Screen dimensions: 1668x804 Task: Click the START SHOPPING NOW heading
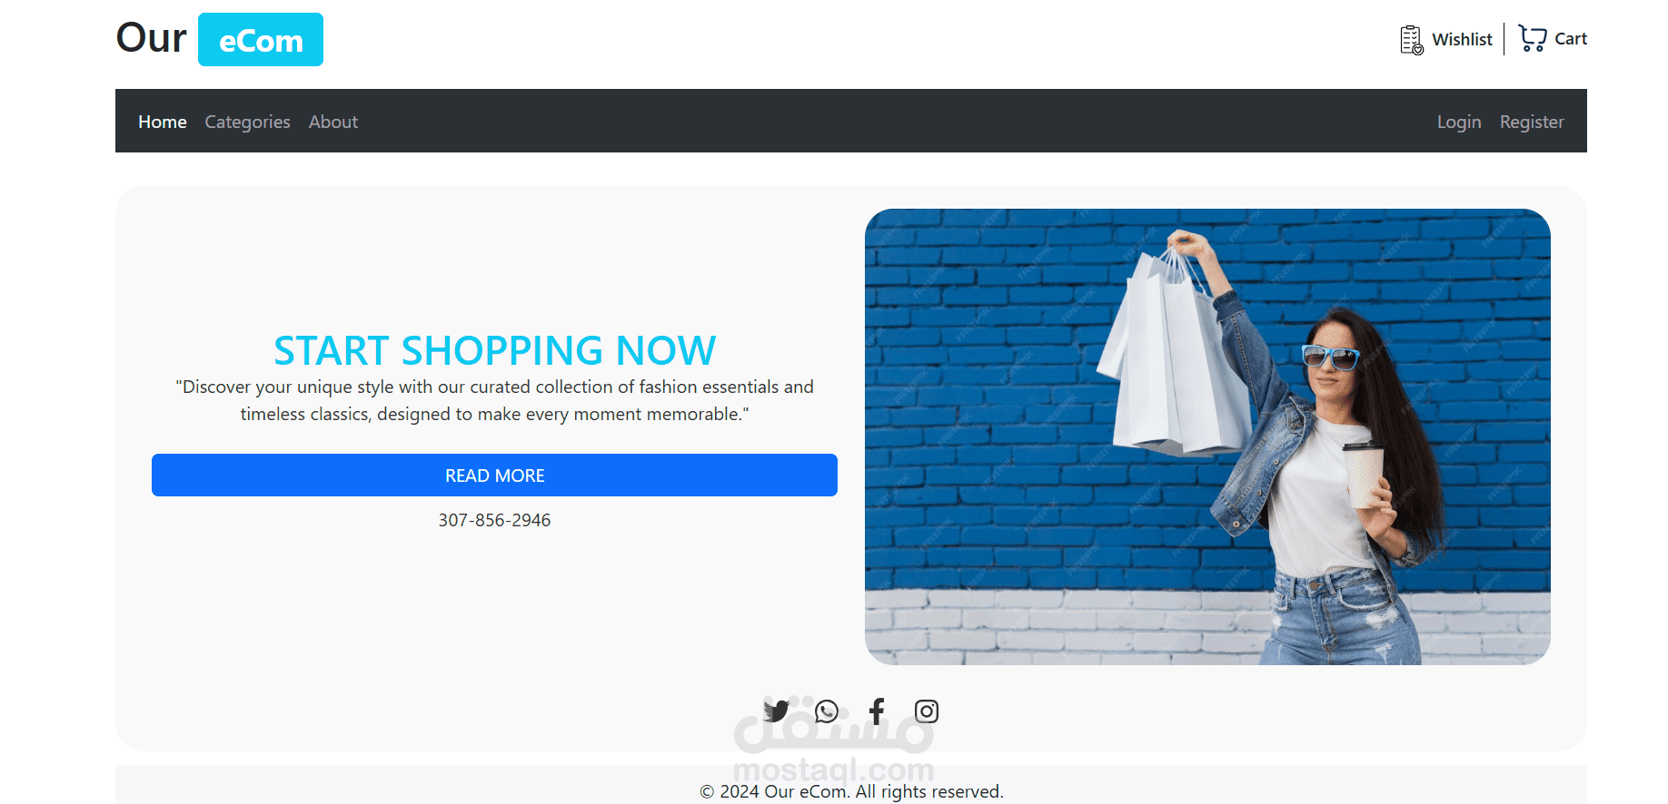[x=494, y=350]
